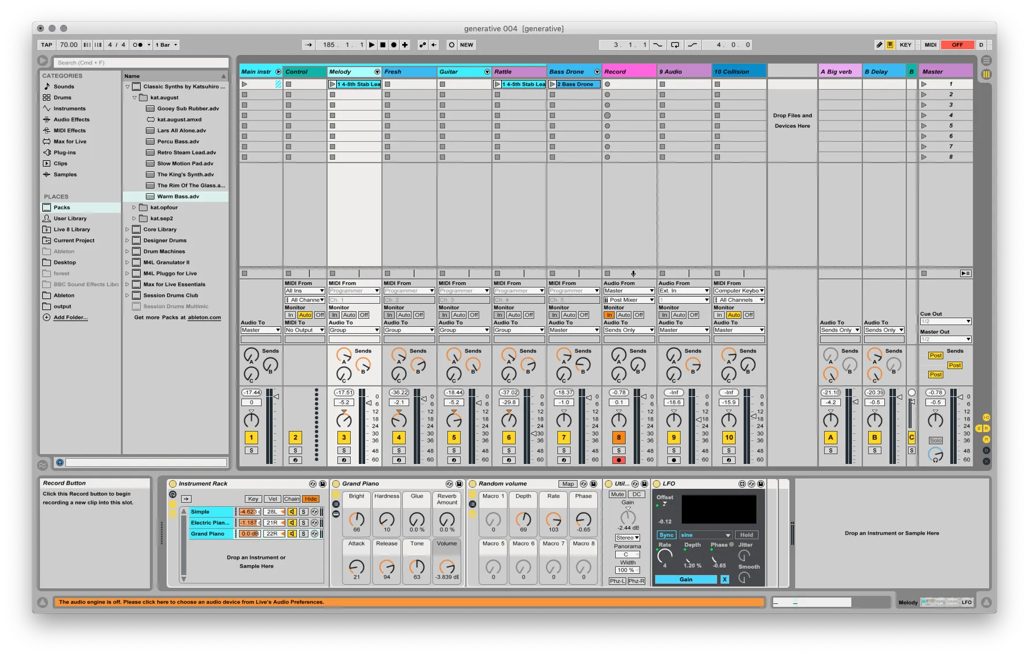
Task: Adjust the Grand Piano Volume knob
Action: (x=446, y=566)
